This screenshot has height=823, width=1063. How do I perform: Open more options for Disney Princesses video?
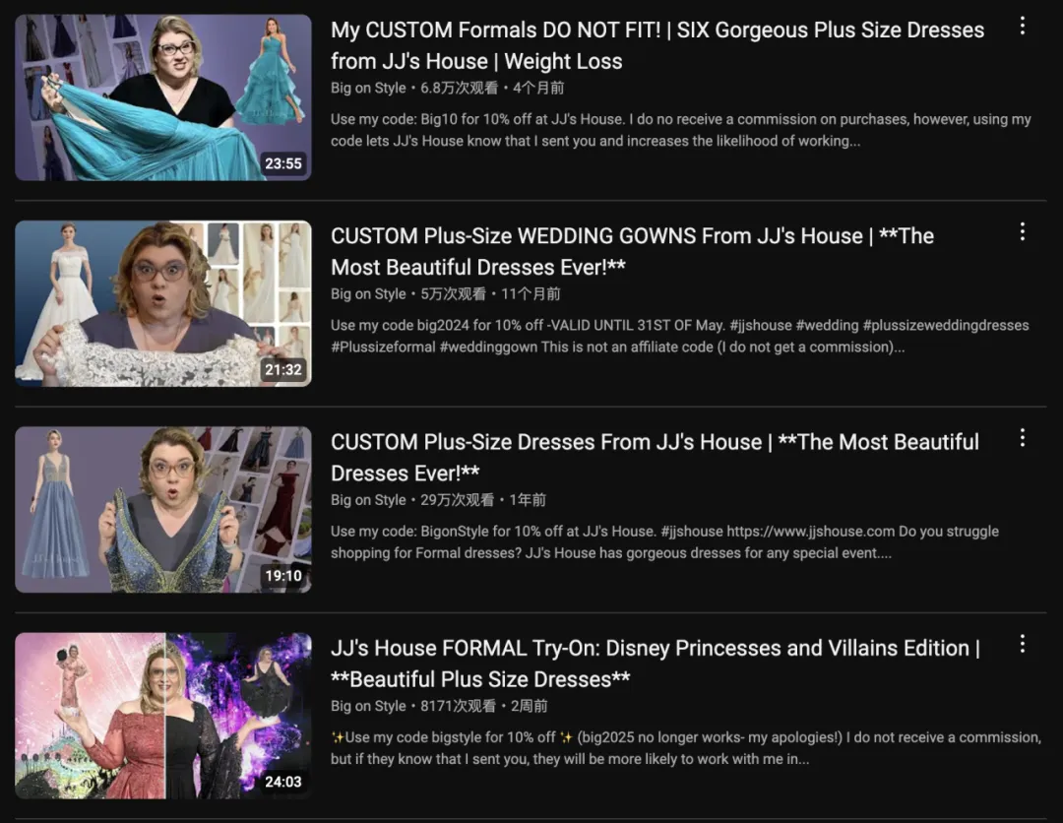[1023, 645]
